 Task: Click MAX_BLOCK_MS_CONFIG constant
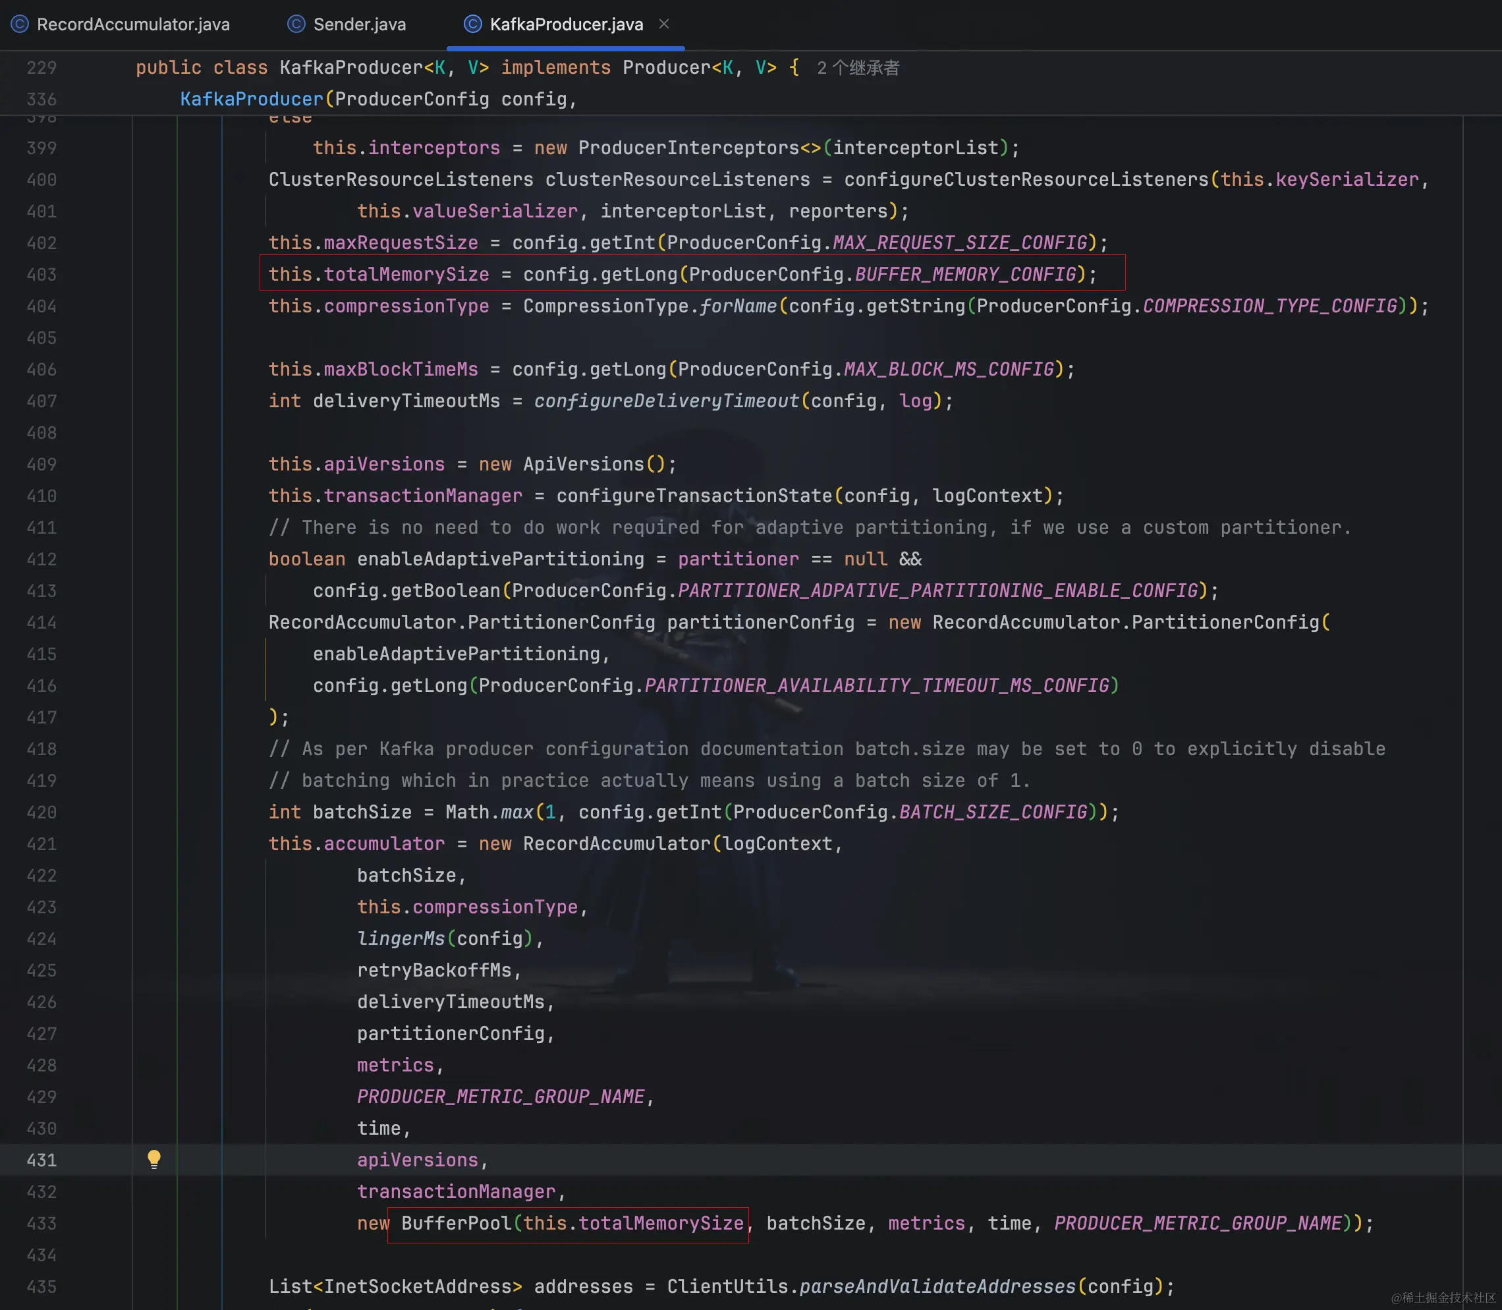coord(949,370)
